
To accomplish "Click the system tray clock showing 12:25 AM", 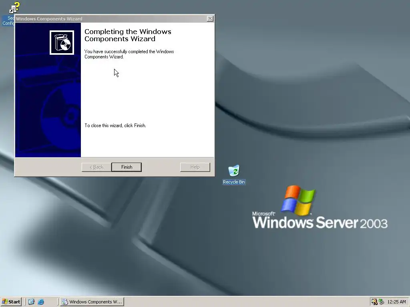I will click(396, 302).
